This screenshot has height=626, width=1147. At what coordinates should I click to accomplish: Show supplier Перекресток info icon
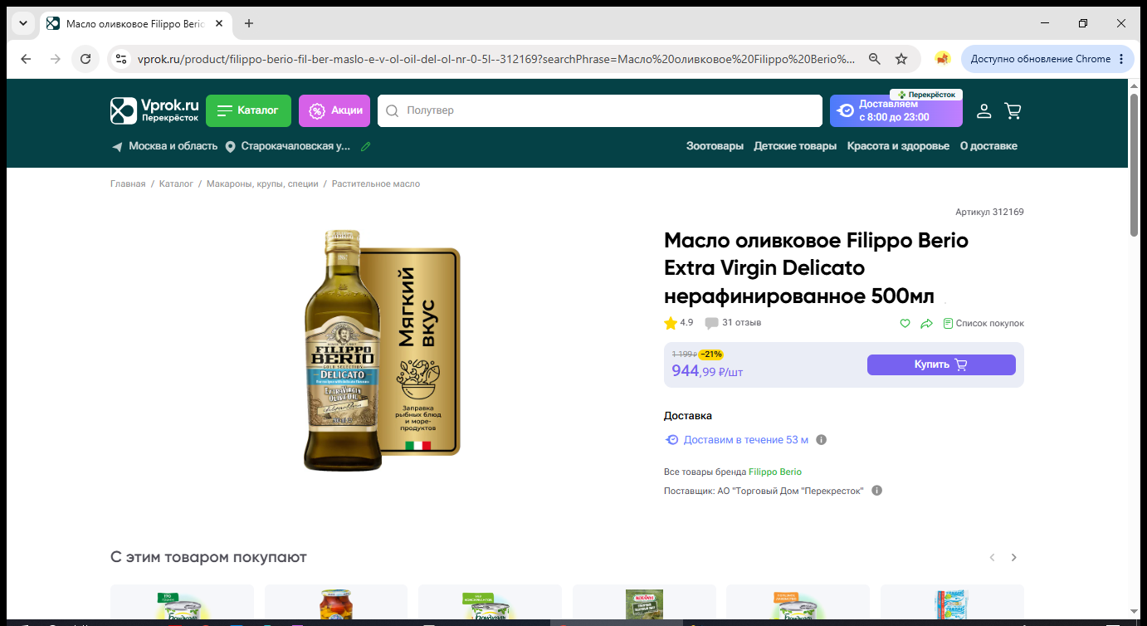(876, 491)
